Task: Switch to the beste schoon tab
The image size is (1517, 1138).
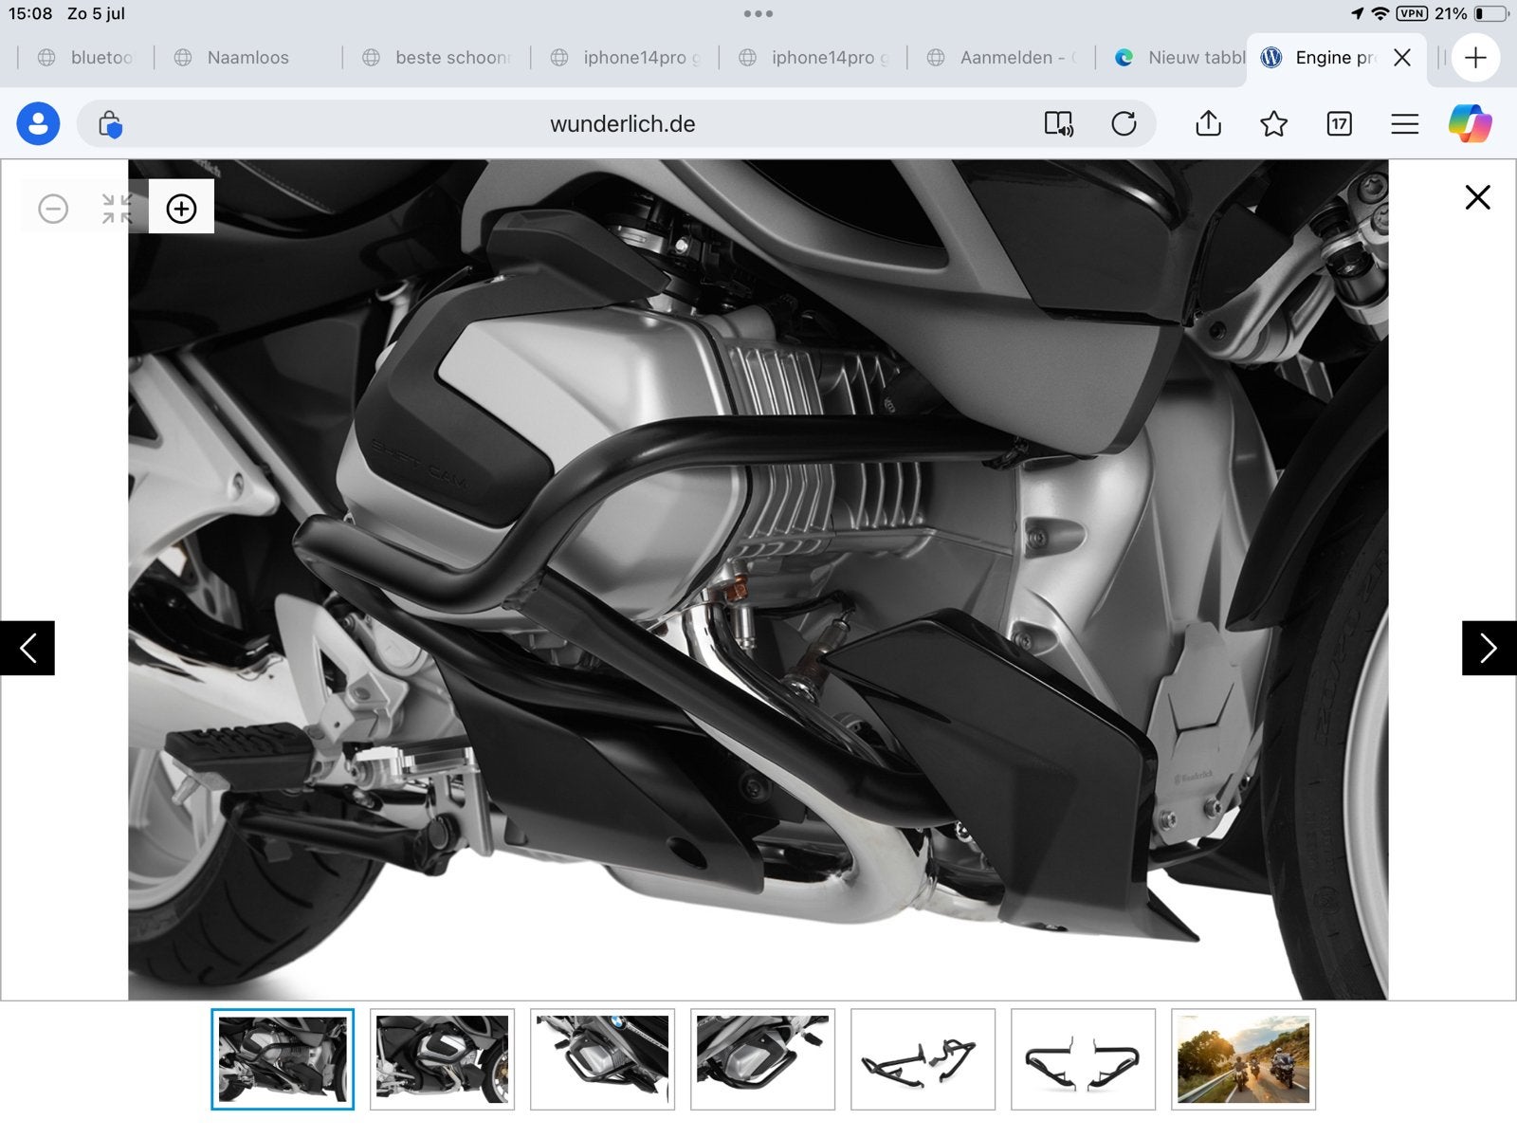Action: [x=436, y=58]
